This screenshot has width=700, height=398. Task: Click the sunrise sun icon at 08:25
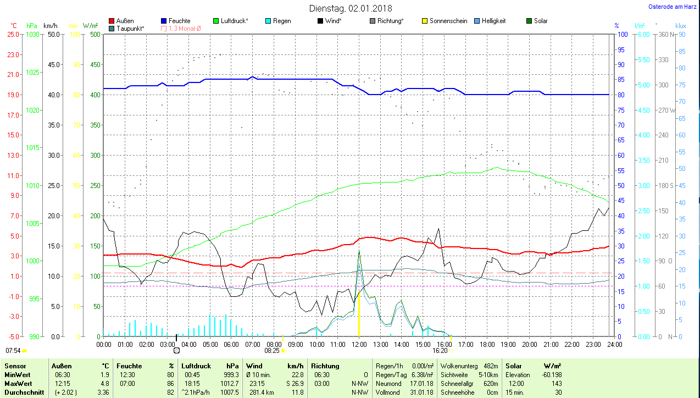click(x=283, y=350)
